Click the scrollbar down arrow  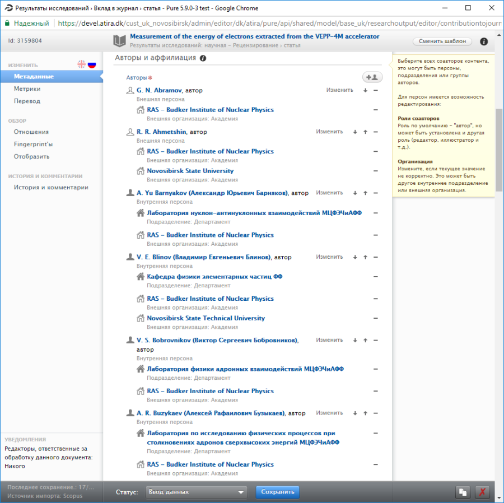coord(499,497)
